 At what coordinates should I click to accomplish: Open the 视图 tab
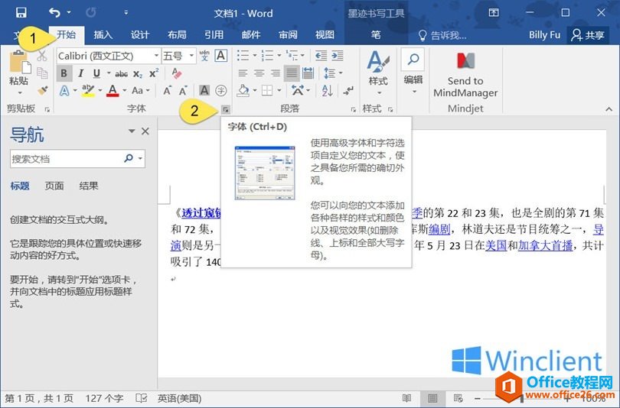point(325,34)
